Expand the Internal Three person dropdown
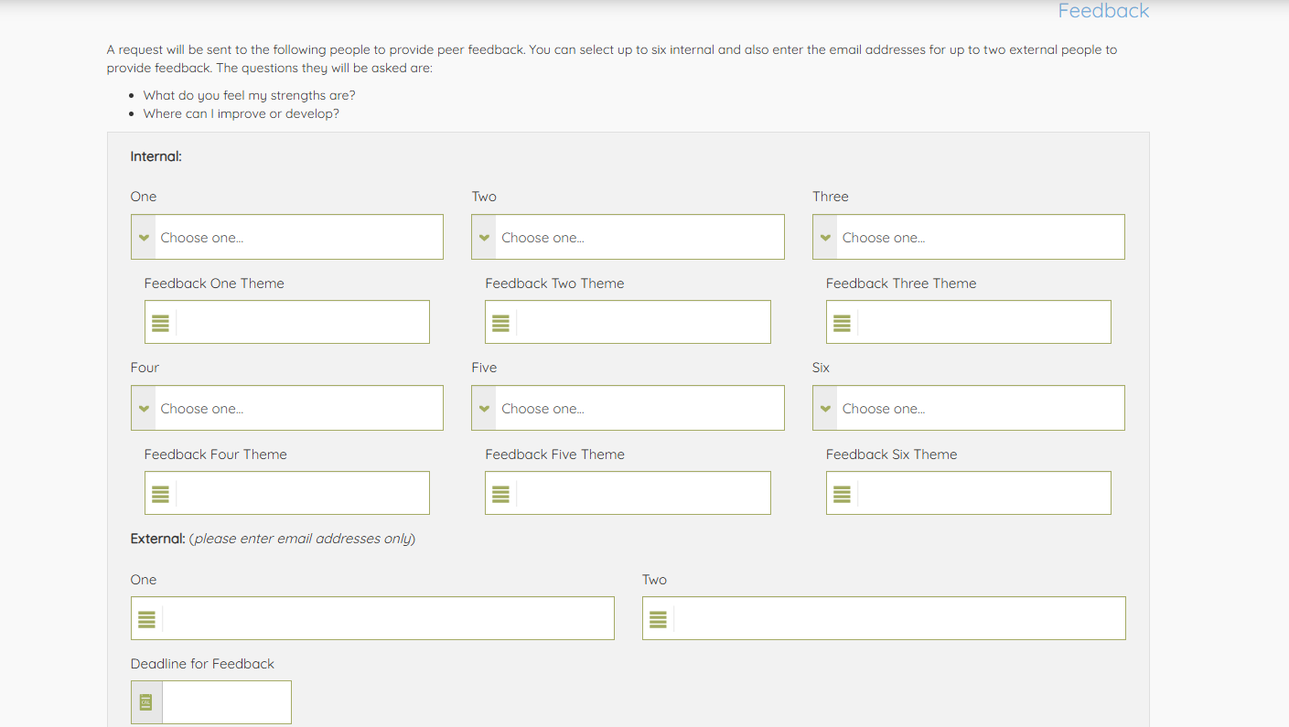Image resolution: width=1289 pixels, height=727 pixels. (968, 238)
